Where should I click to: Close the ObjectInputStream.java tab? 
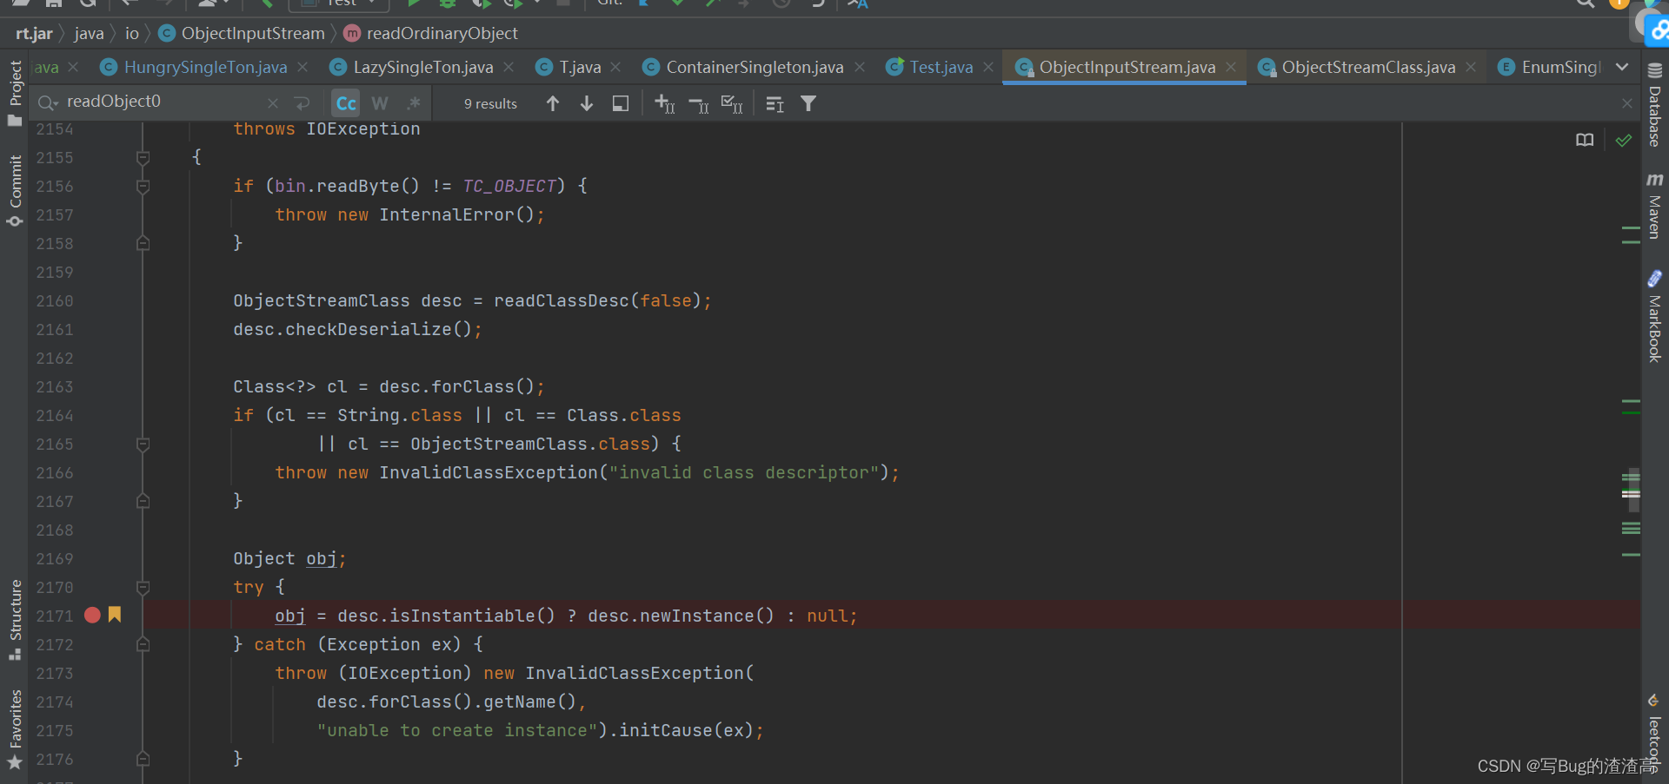1231,67
